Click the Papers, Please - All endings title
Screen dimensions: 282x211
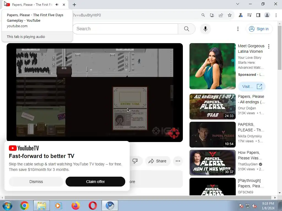point(251,99)
